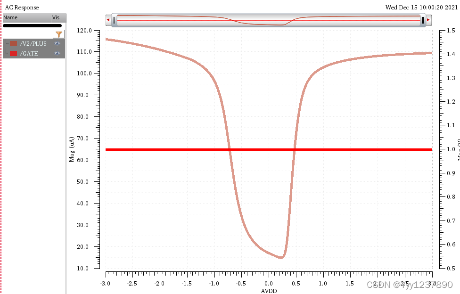Click the overview strip waveform thumbnail
Image resolution: width=460 pixels, height=294 pixels.
pos(269,20)
